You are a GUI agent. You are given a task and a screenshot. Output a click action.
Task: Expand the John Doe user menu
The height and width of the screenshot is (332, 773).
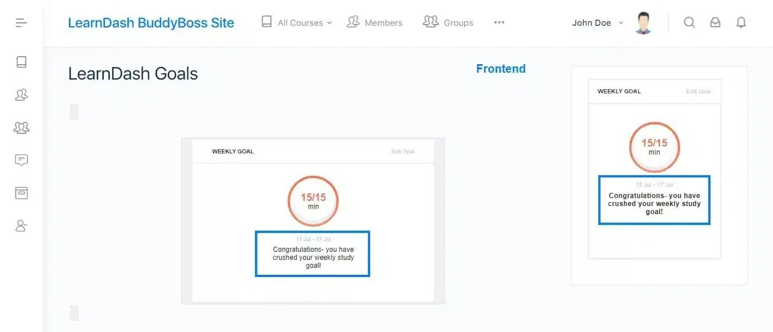[x=598, y=23]
